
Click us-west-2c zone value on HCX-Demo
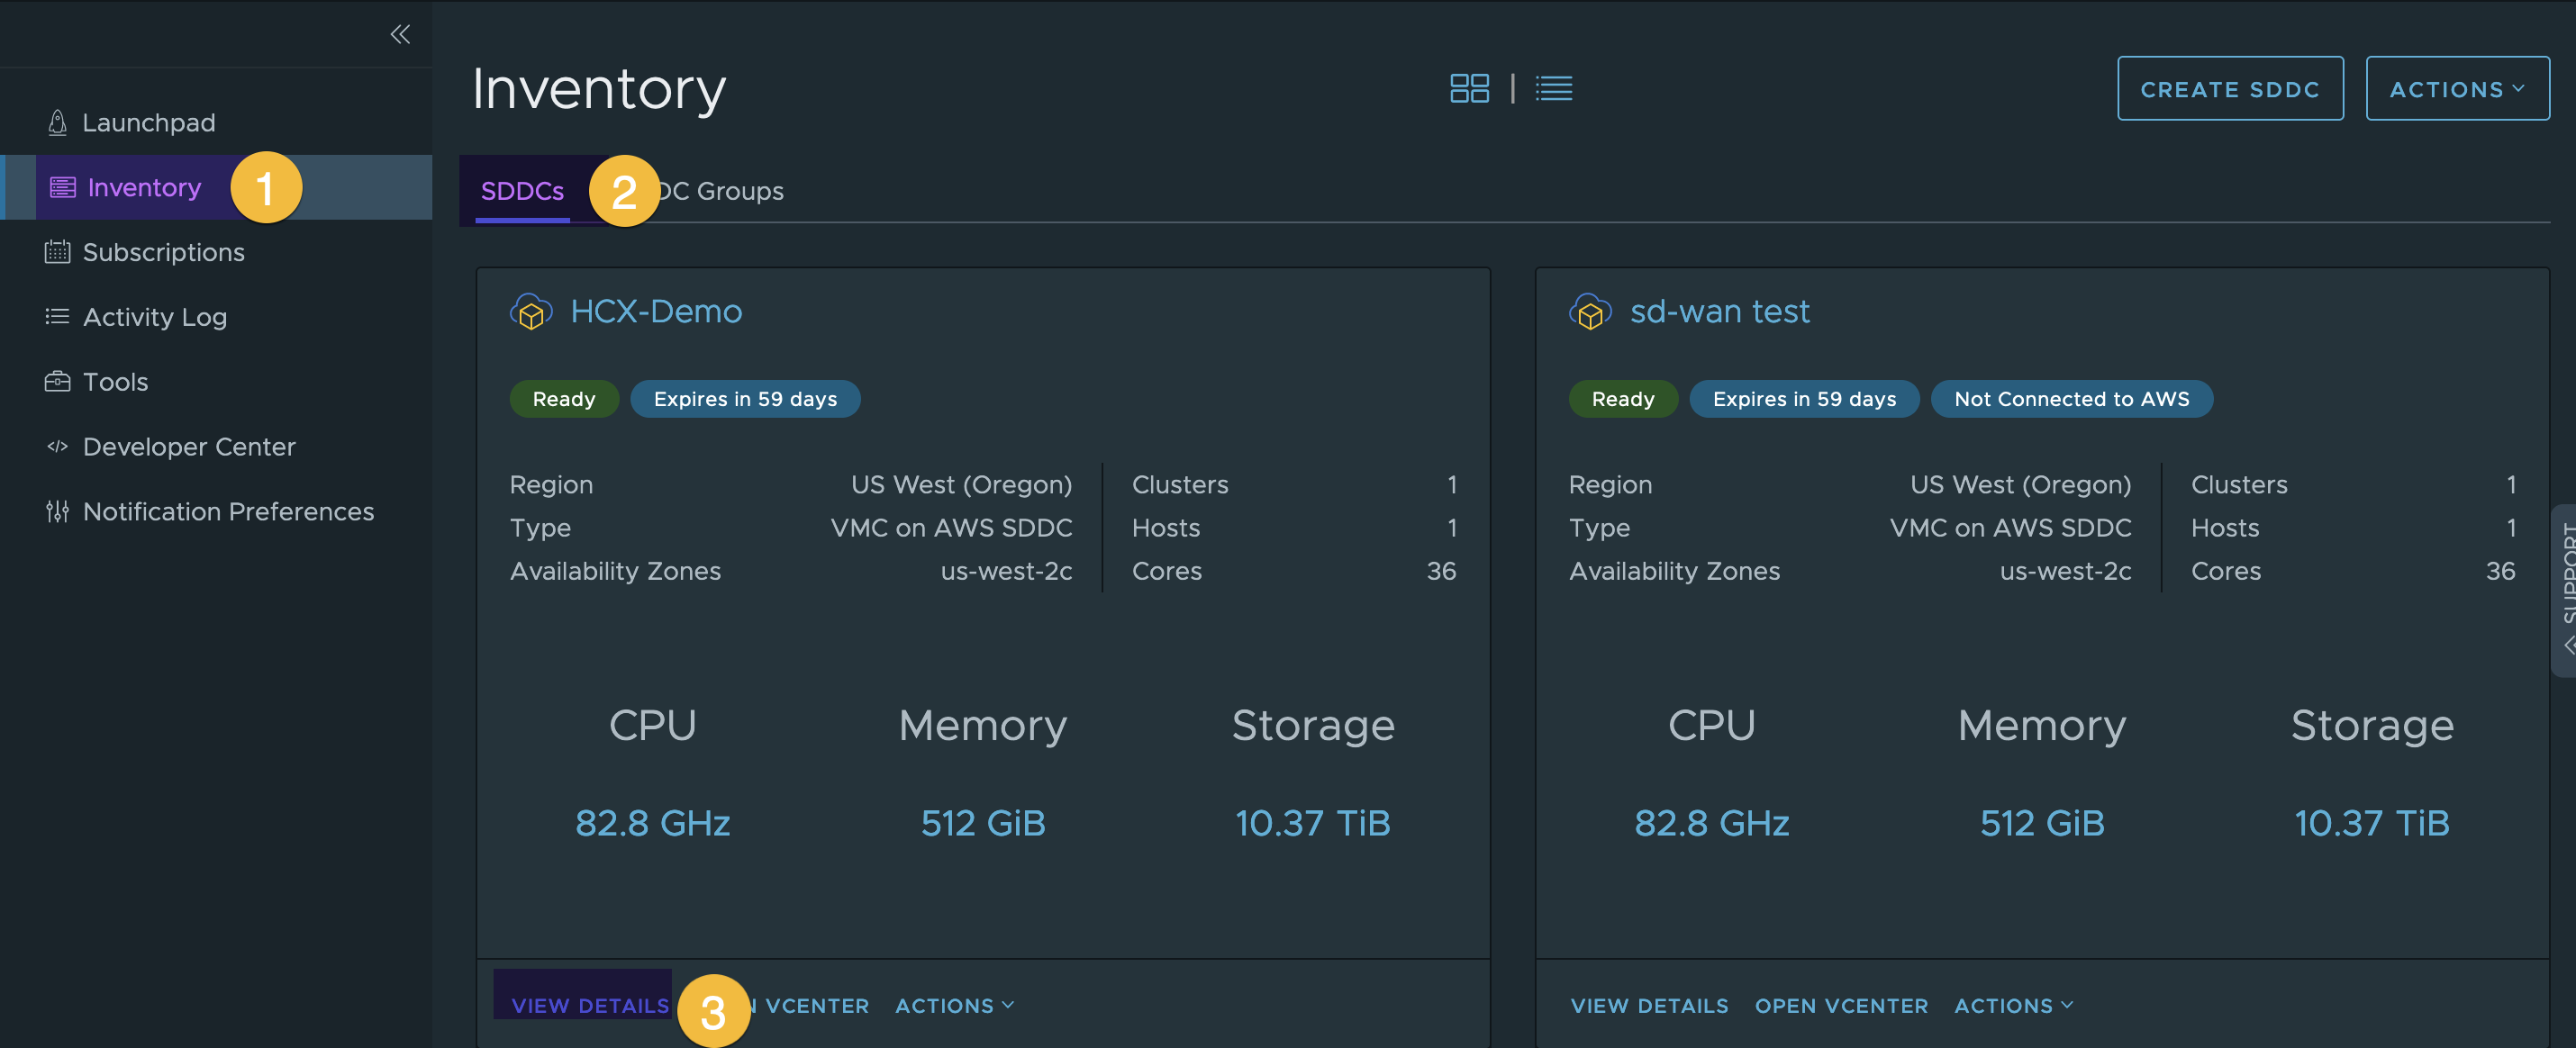tap(1006, 571)
